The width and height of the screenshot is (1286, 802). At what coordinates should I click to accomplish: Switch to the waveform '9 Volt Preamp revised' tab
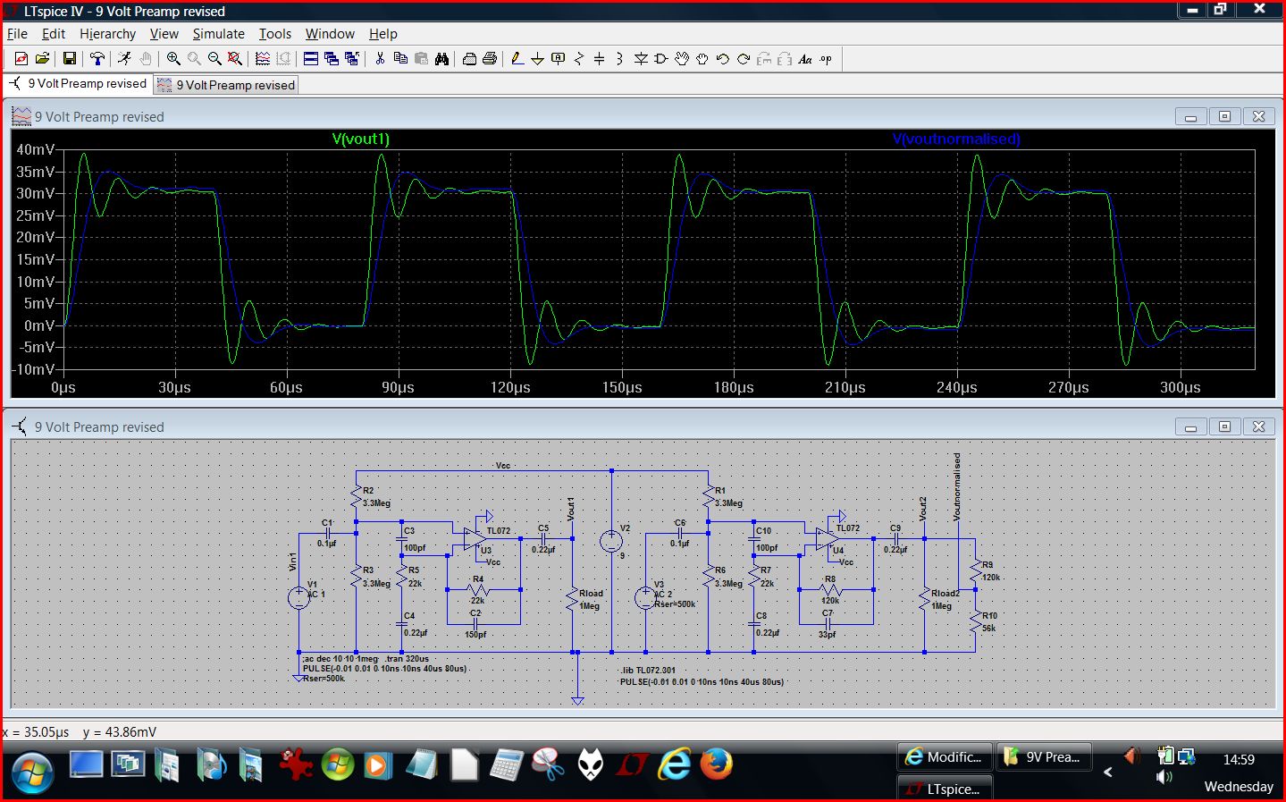click(226, 85)
